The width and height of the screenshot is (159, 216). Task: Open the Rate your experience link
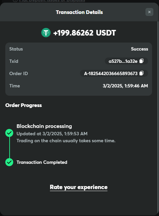click(x=79, y=187)
